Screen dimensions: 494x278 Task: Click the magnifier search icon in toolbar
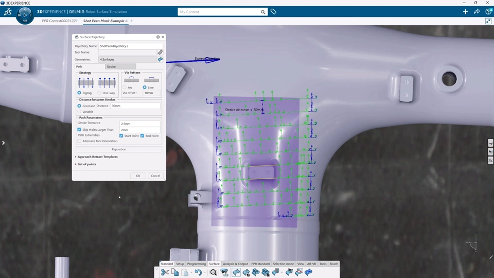(x=213, y=272)
